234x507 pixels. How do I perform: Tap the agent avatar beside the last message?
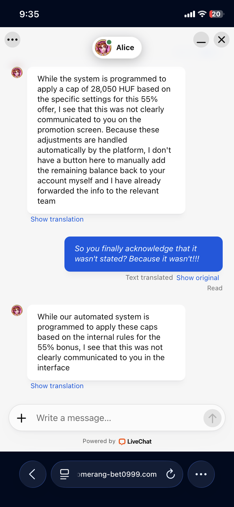17,310
